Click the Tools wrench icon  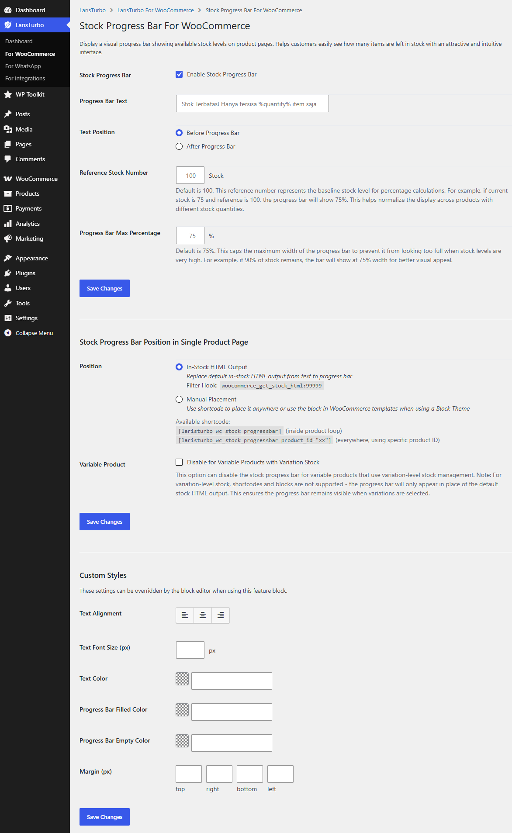click(8, 303)
